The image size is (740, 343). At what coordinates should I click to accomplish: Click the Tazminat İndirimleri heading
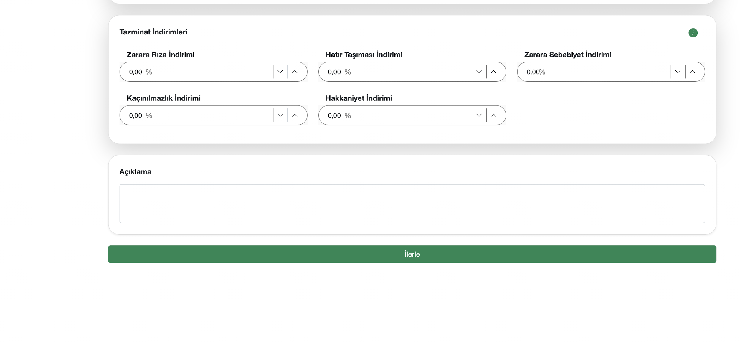tap(153, 32)
